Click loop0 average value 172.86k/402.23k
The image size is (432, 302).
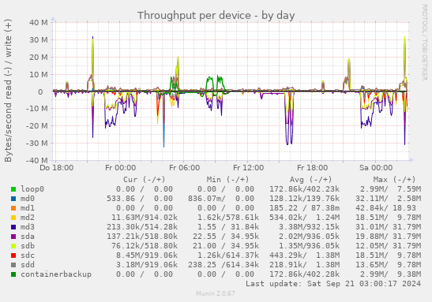pyautogui.click(x=304, y=189)
